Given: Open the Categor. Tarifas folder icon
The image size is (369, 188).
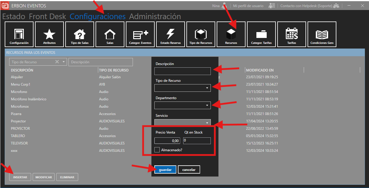Looking at the screenshot, I should point(261,34).
